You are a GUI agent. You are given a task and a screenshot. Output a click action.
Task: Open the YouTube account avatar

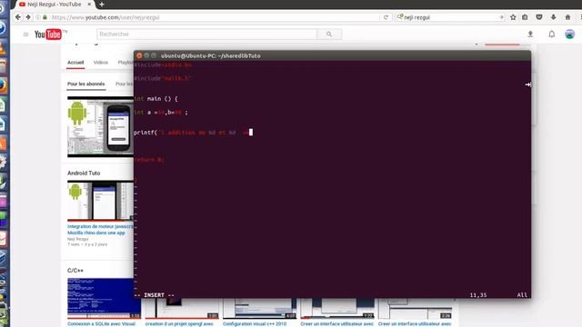[x=570, y=35]
